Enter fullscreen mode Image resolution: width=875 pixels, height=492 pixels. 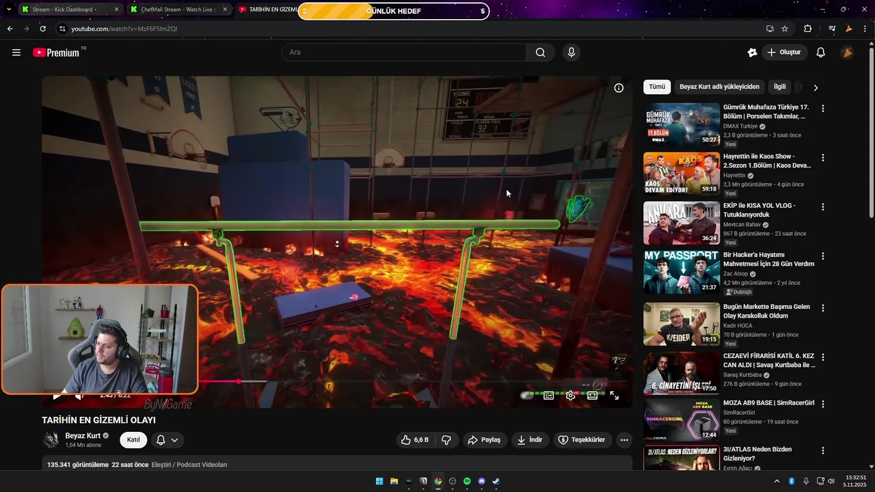(x=614, y=395)
